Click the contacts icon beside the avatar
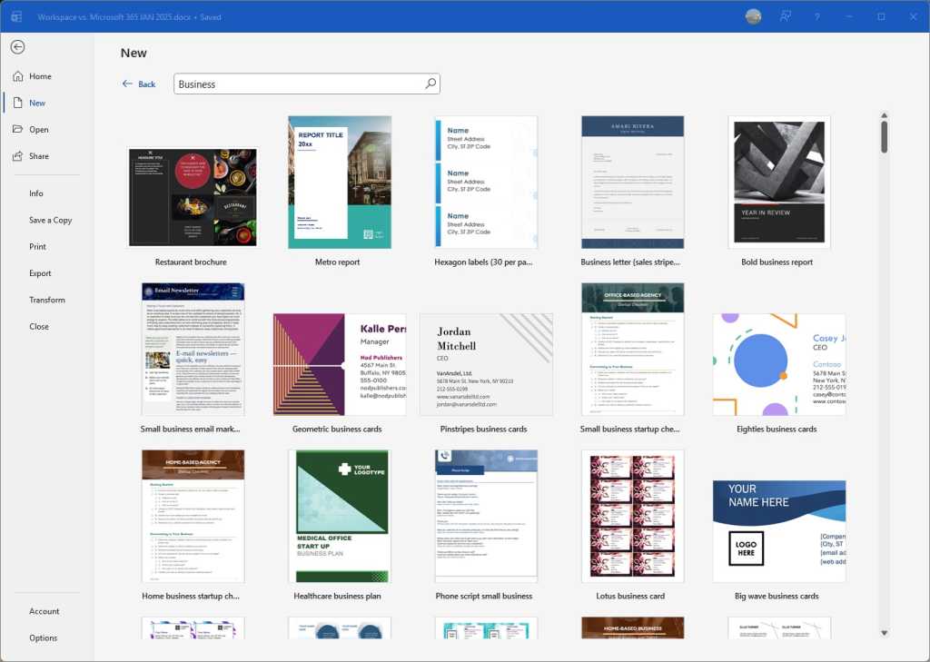Viewport: 930px width, 662px height. click(787, 16)
